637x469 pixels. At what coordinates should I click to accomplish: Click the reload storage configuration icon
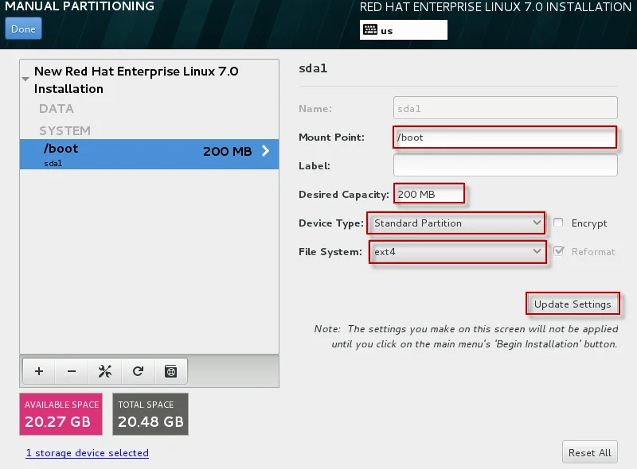tap(138, 371)
